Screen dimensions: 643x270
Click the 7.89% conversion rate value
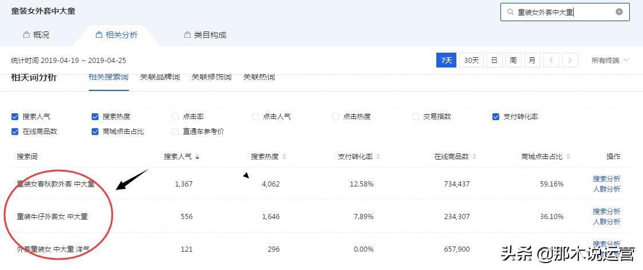364,217
